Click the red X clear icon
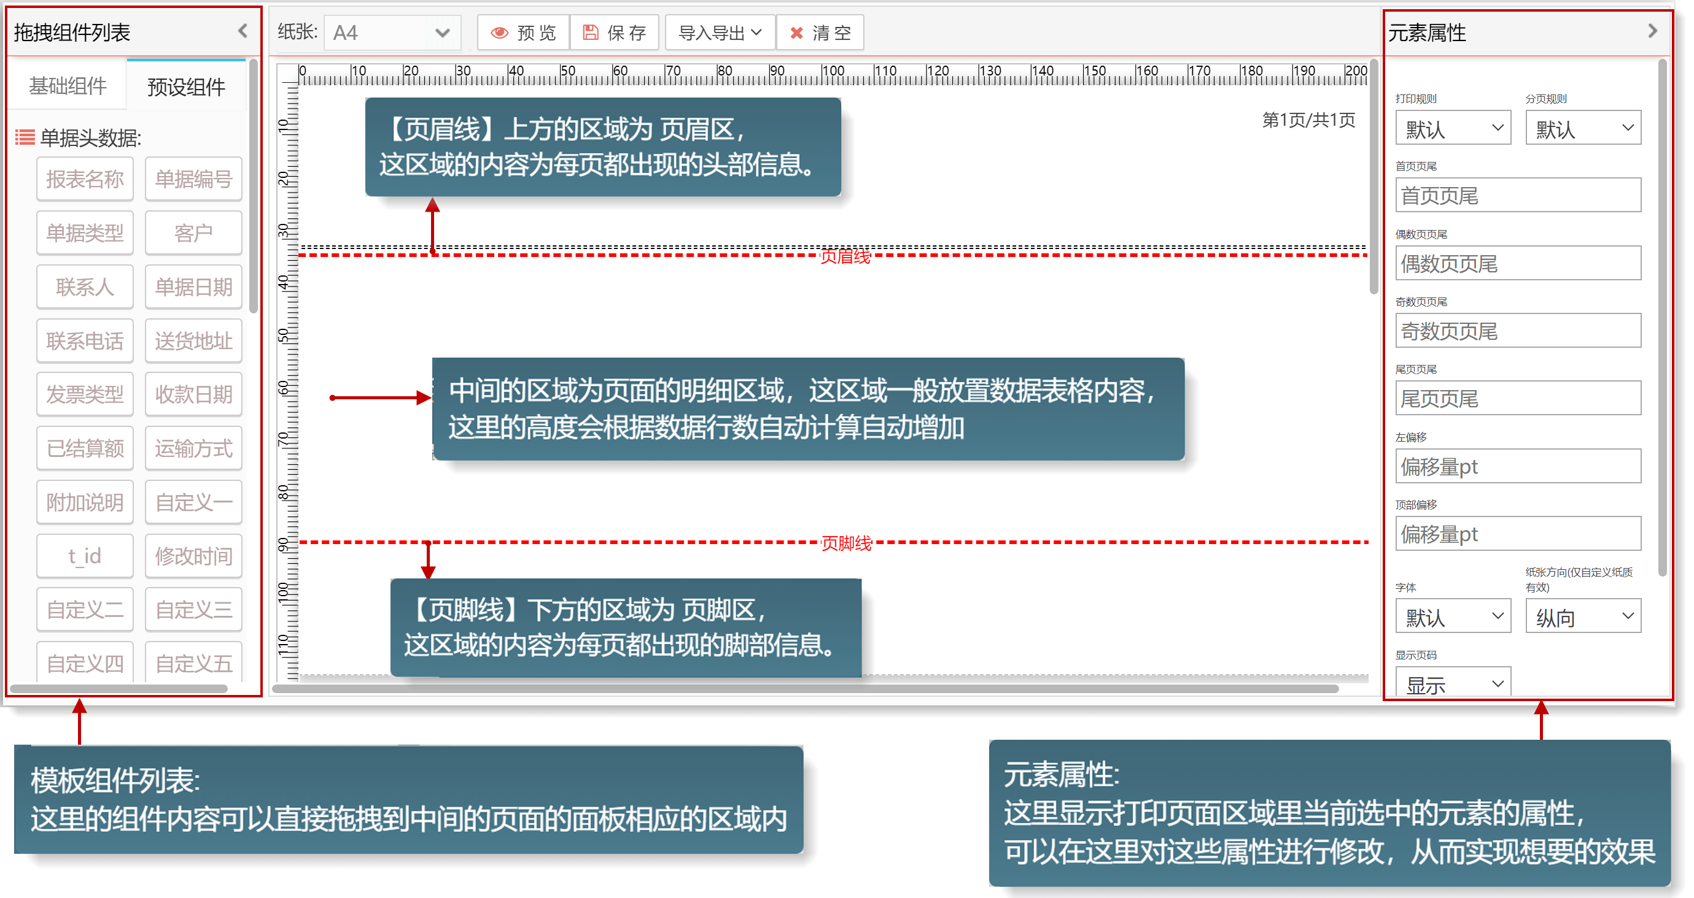Image resolution: width=1694 pixels, height=898 pixels. click(x=796, y=33)
